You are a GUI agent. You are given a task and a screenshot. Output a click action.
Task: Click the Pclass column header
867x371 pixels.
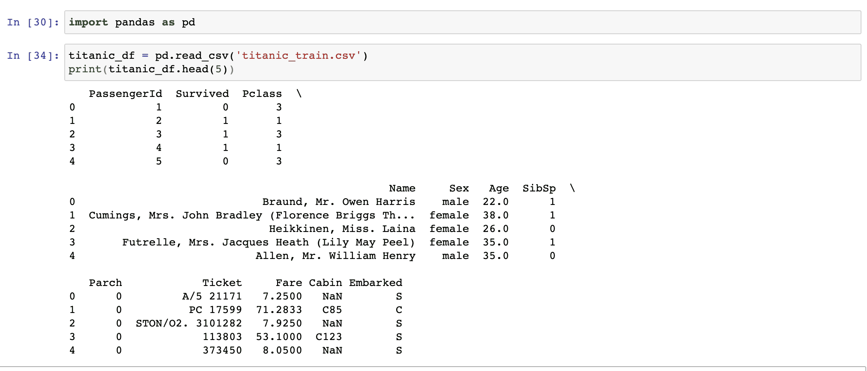pyautogui.click(x=262, y=94)
